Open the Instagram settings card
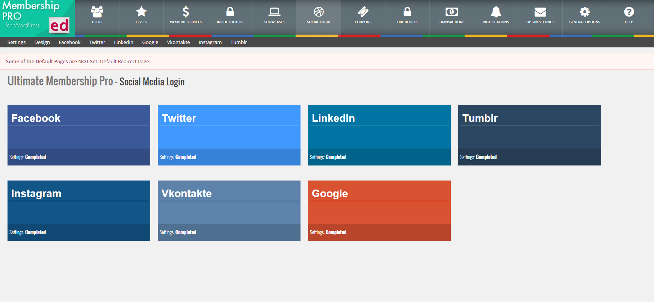654x302 pixels. coord(79,211)
